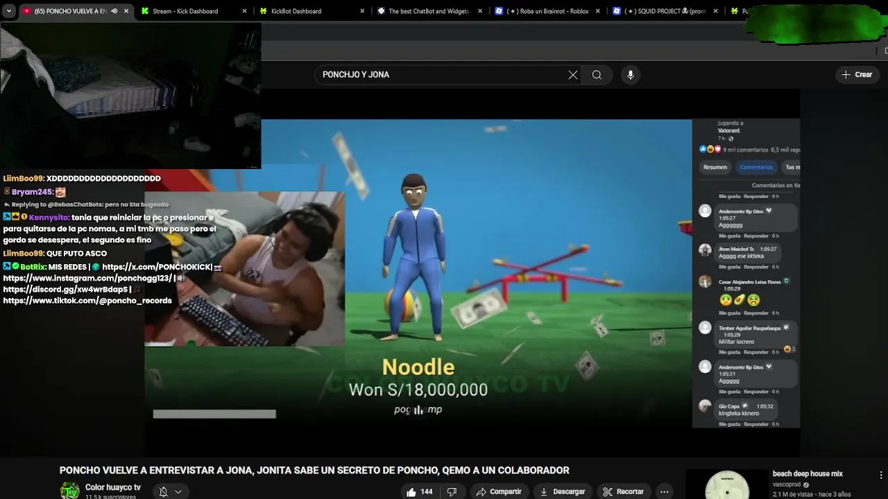Click the vascoprod channel name
This screenshot has width=888, height=499.
[x=787, y=485]
